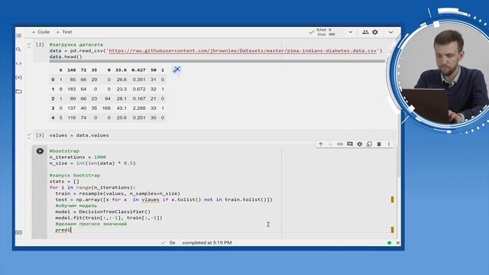The image size is (489, 275).
Task: Open the terminal icon at sidebar bottom
Action: 18,232
